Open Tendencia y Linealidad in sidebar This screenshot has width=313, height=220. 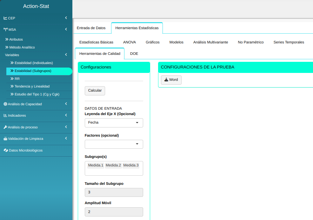coord(32,86)
